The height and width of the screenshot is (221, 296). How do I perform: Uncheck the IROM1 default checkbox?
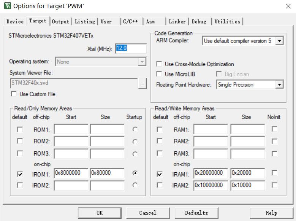pyautogui.click(x=20, y=174)
